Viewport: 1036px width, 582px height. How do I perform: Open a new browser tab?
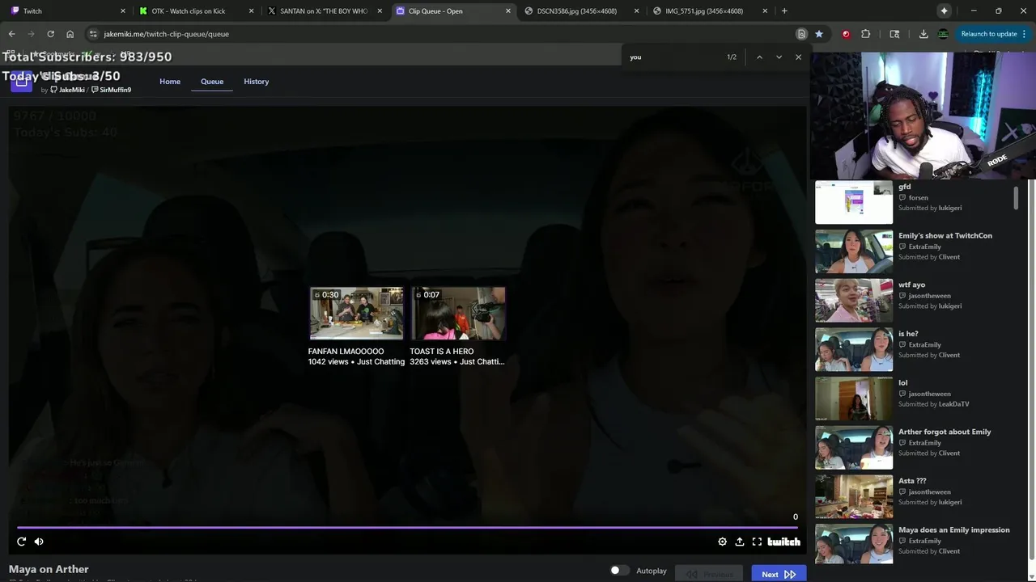[x=784, y=11]
